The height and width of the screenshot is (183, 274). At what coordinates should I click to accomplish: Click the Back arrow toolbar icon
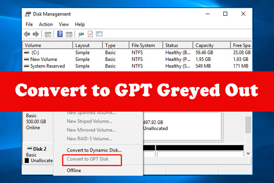coord(27,34)
